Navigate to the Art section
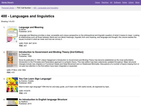The height and width of the screenshot is (106, 141). click(111, 3)
